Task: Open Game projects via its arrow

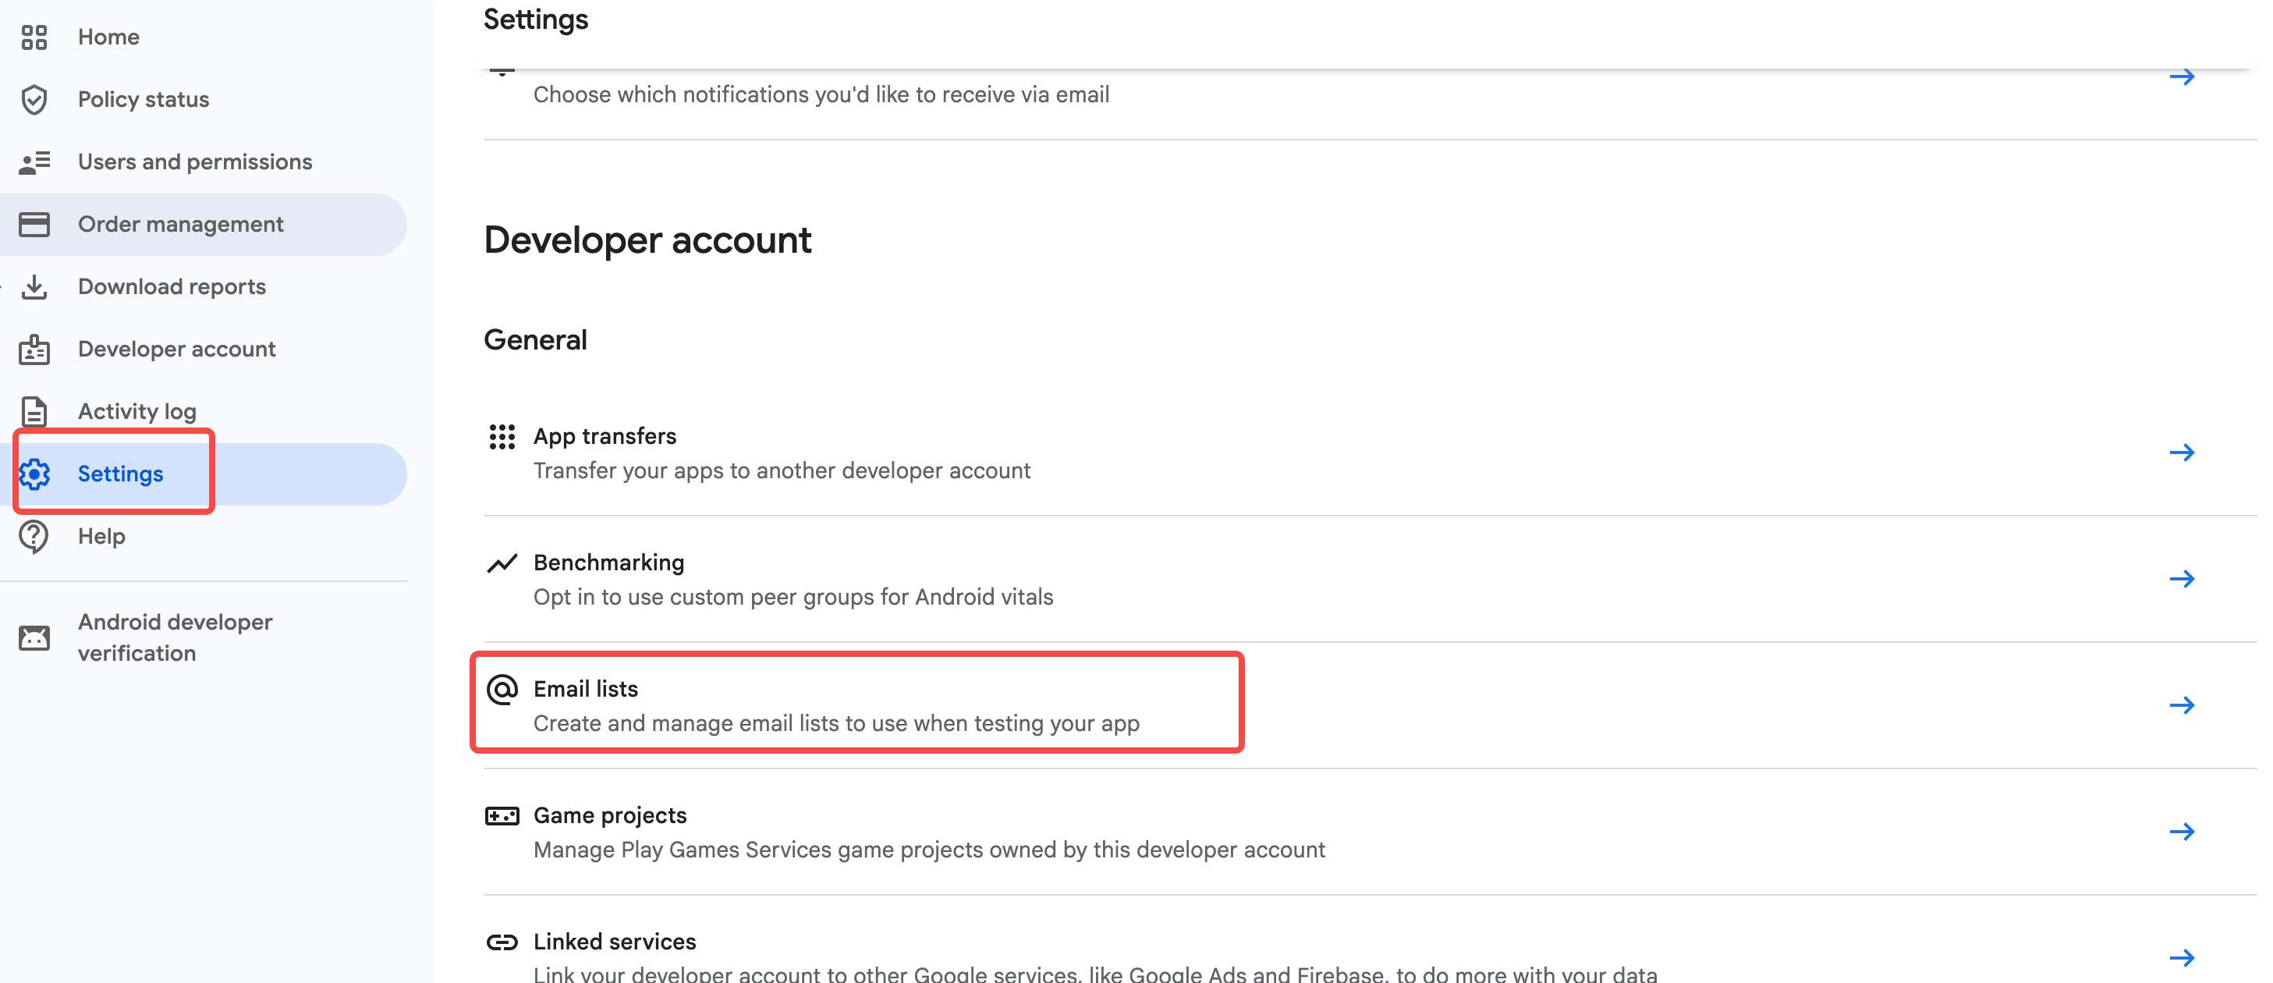Action: [2181, 831]
